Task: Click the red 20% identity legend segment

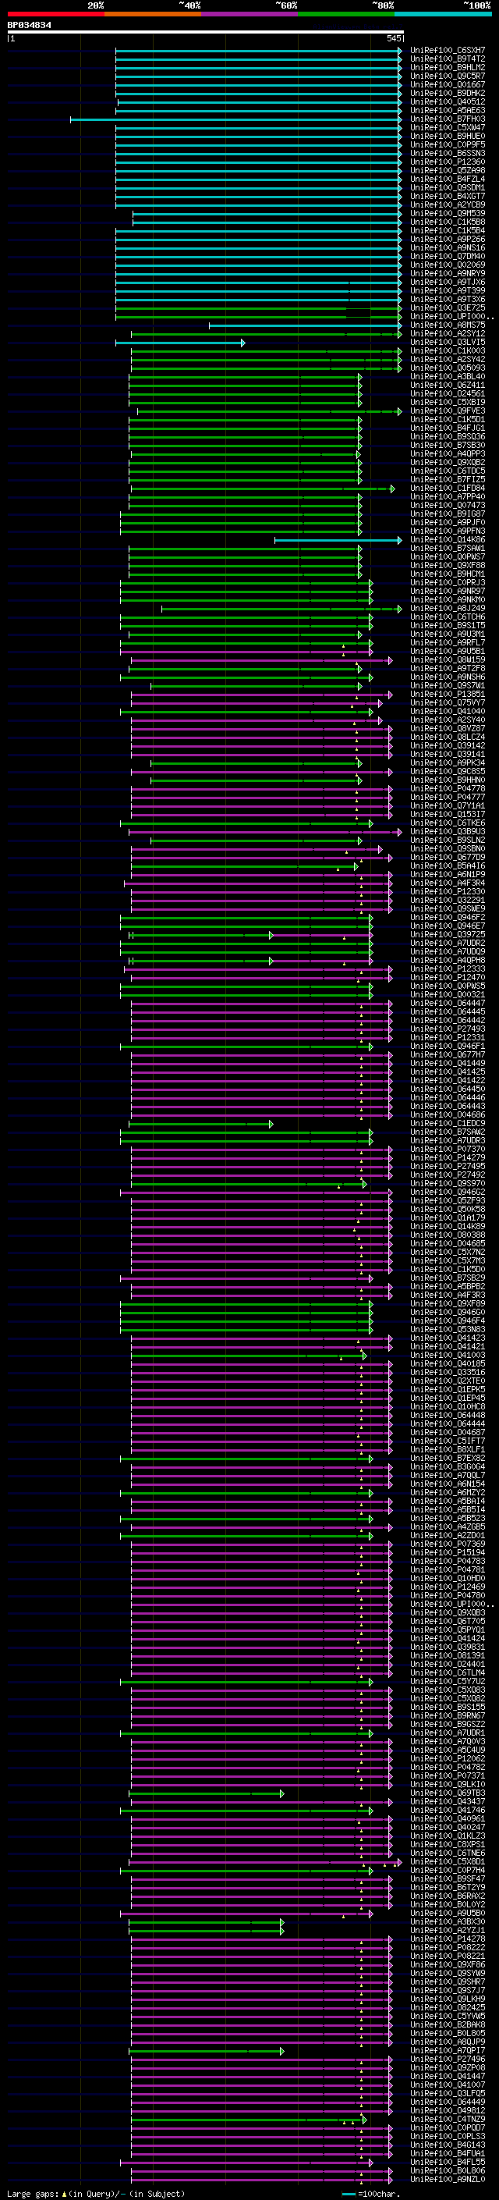Action: [x=55, y=14]
